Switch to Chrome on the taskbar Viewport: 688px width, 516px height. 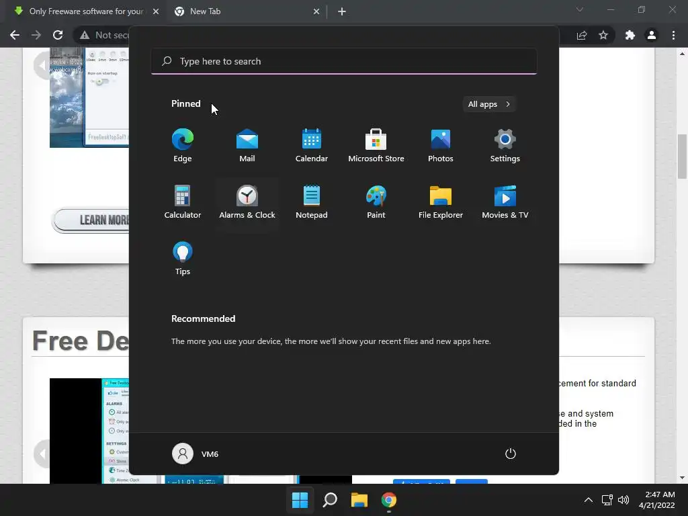389,500
